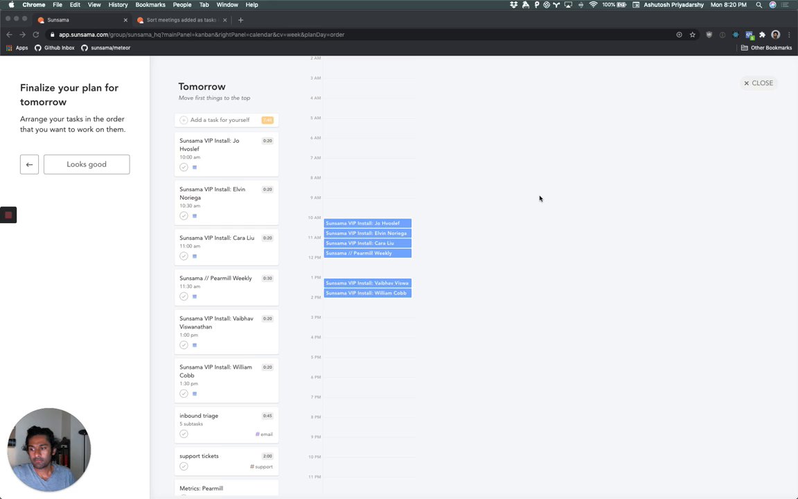
Task: Open Github Inbox bookmark
Action: click(x=55, y=48)
